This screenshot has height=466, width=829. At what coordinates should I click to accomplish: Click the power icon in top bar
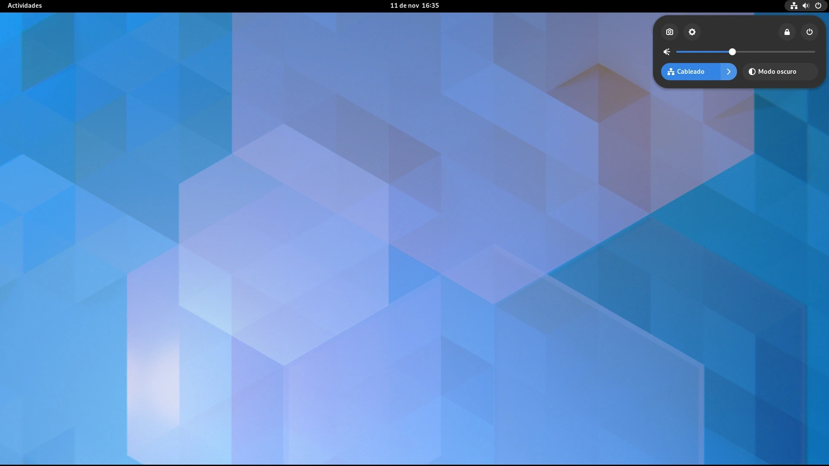[x=818, y=6]
